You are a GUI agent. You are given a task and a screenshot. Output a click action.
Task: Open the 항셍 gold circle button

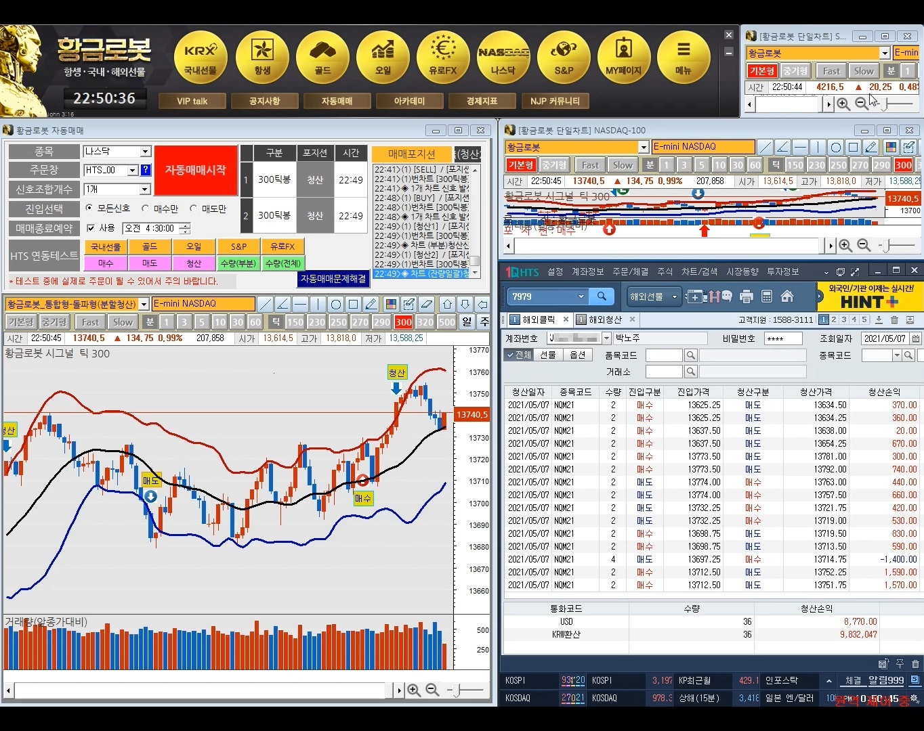262,58
